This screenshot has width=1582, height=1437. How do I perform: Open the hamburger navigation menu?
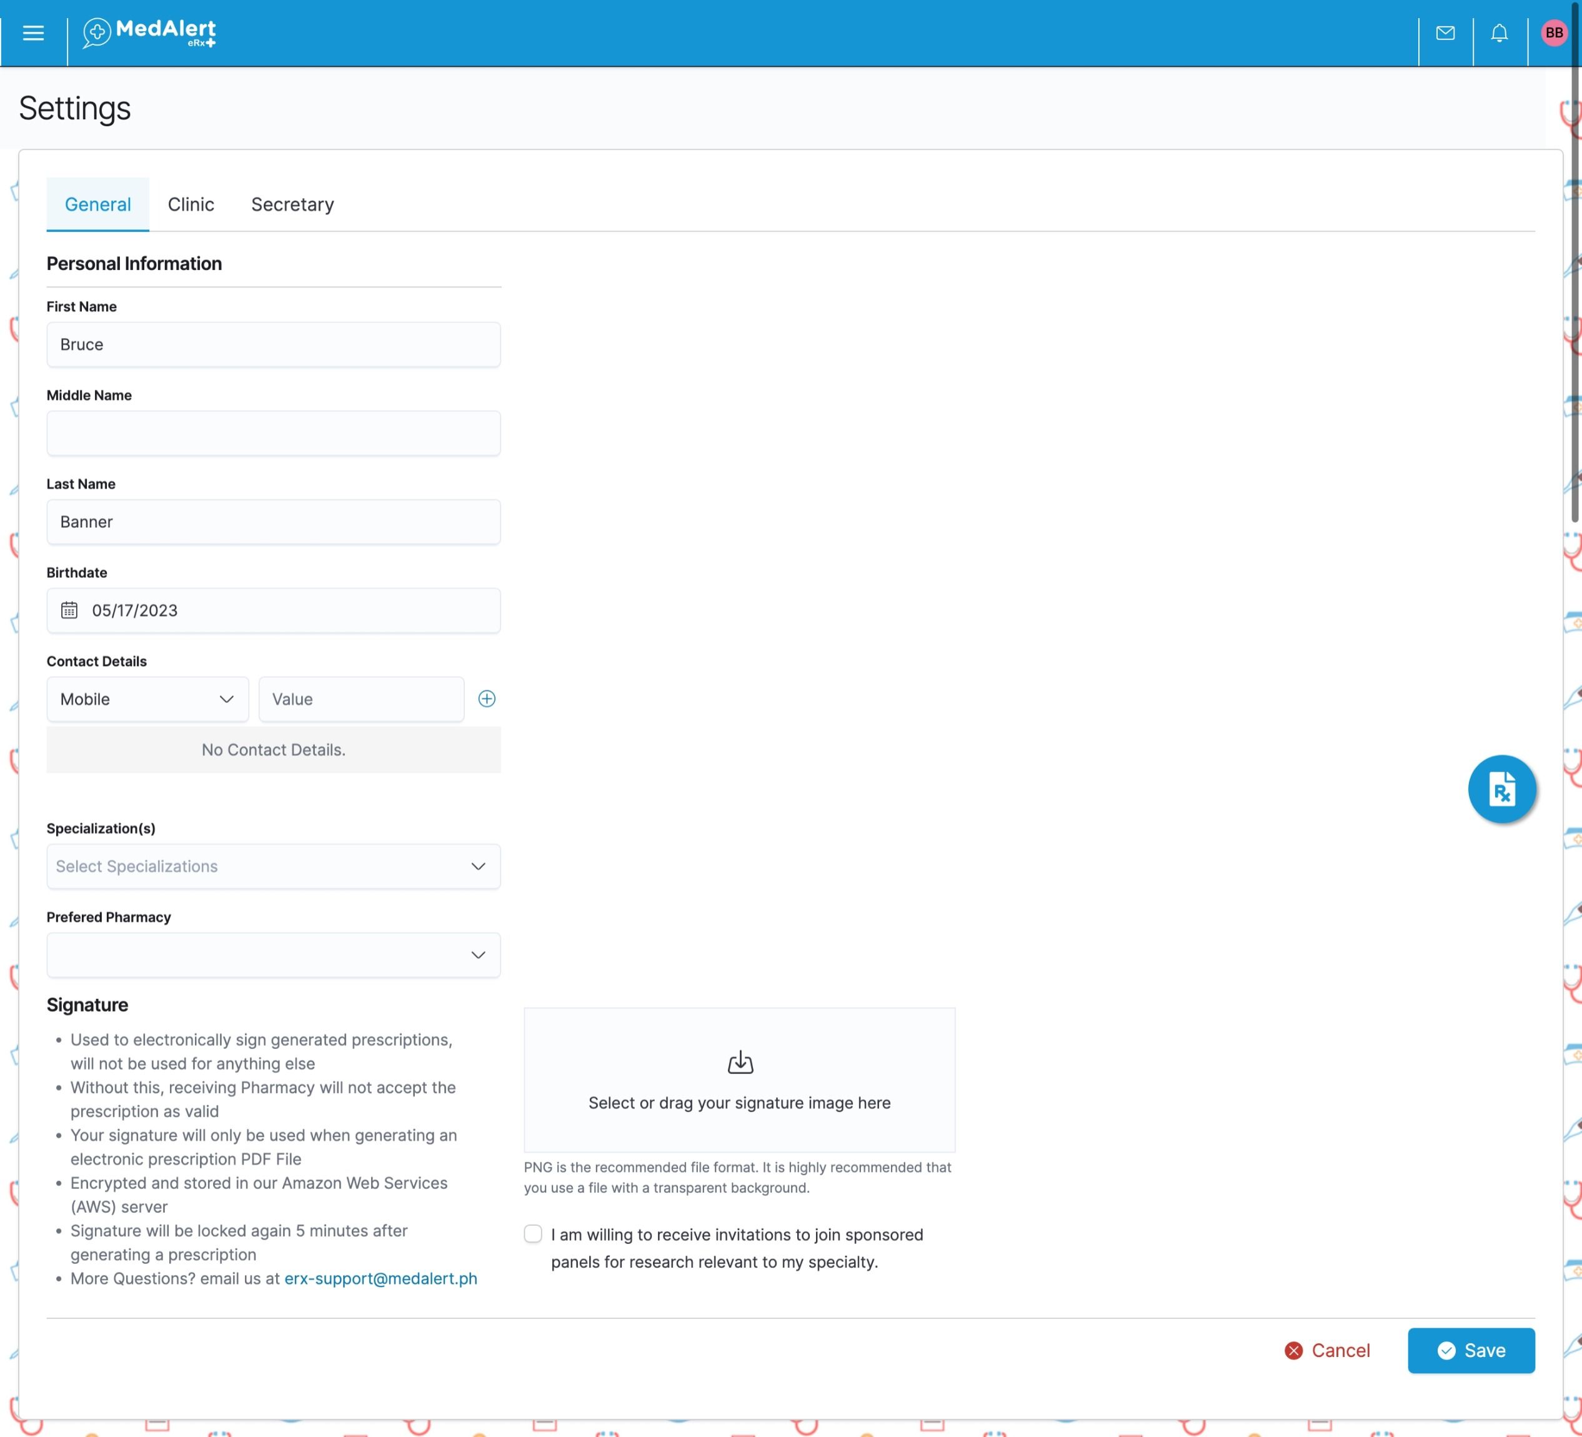point(33,33)
